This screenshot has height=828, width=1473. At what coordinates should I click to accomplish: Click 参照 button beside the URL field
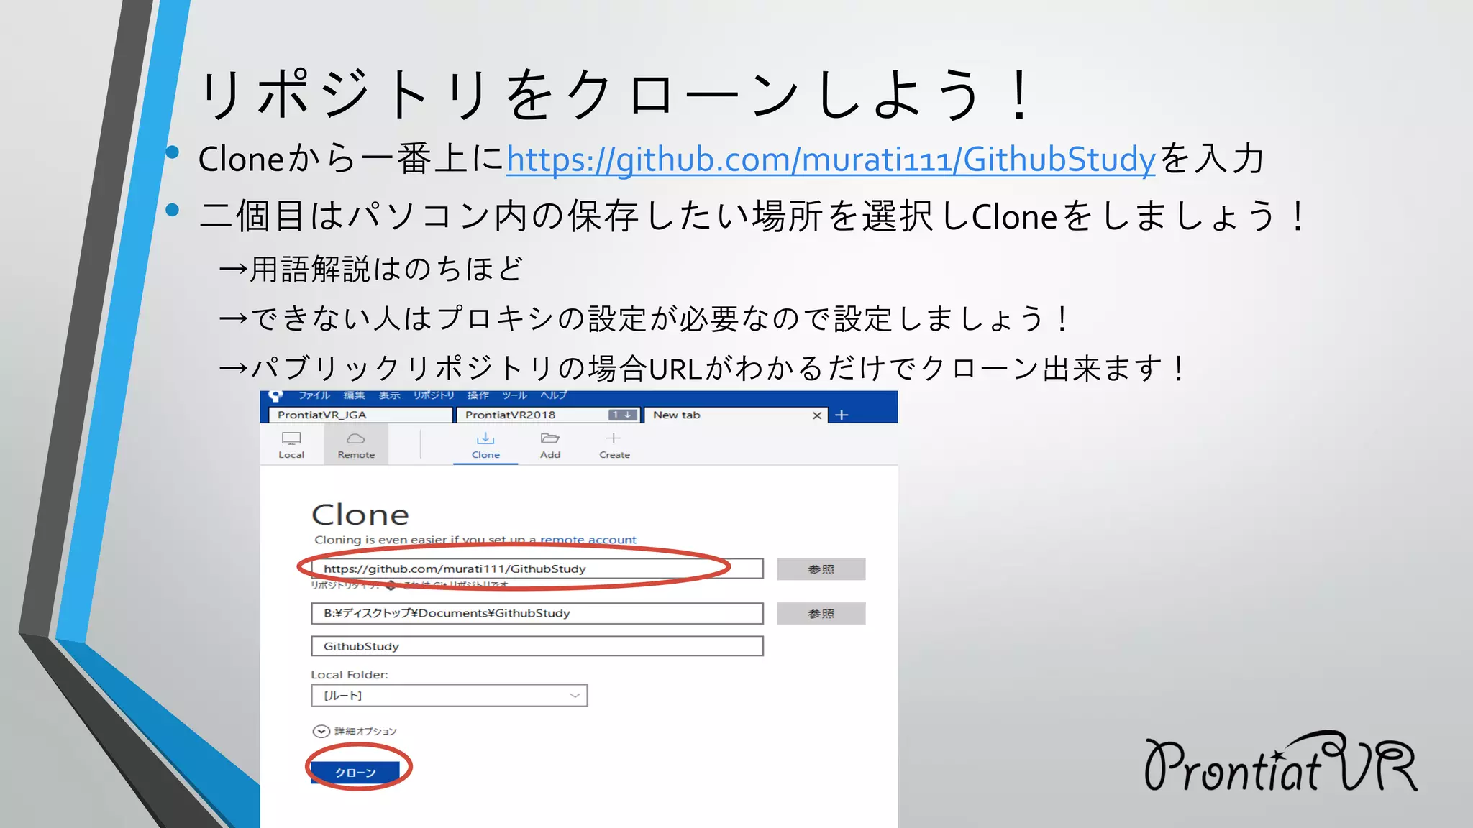point(821,569)
